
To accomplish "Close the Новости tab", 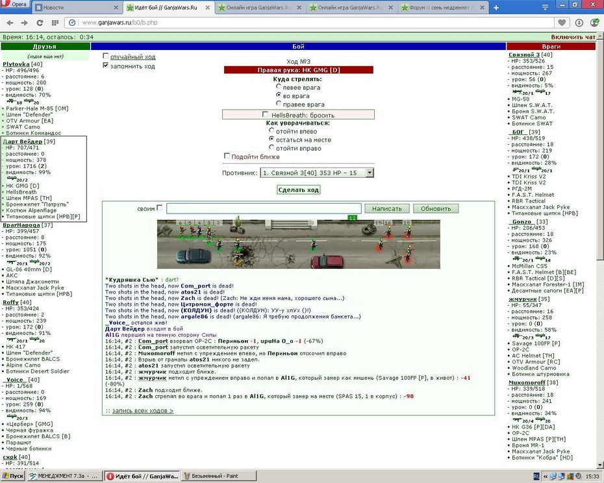I will pyautogui.click(x=116, y=7).
